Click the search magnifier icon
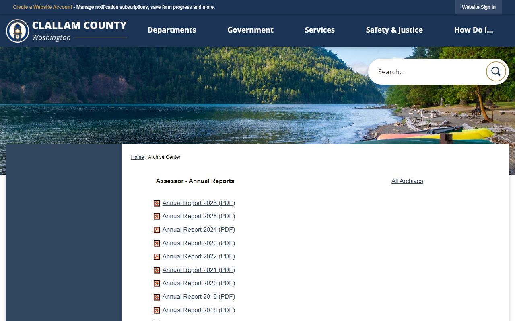This screenshot has width=515, height=321. pos(496,72)
